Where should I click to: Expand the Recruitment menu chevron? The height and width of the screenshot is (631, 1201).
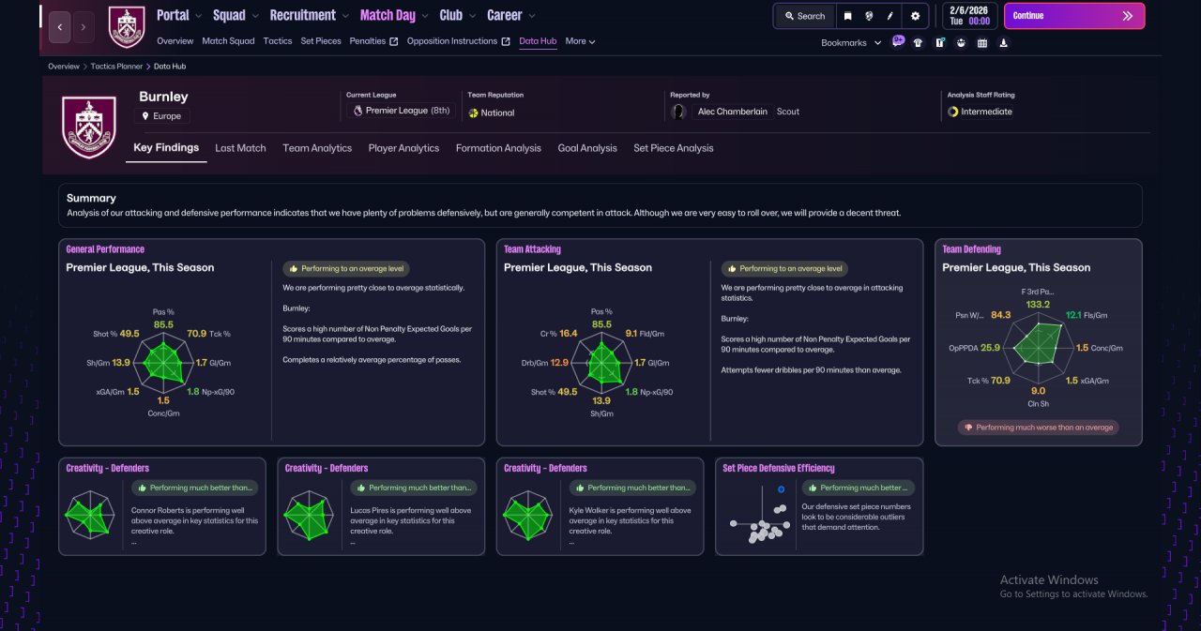pyautogui.click(x=344, y=16)
